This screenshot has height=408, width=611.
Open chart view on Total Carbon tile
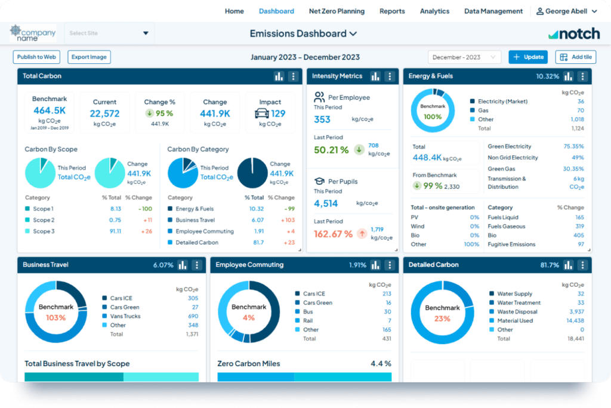pyautogui.click(x=279, y=76)
